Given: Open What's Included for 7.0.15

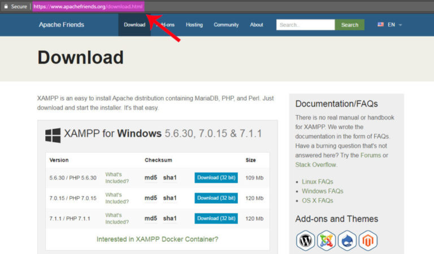Looking at the screenshot, I should coord(117,198).
